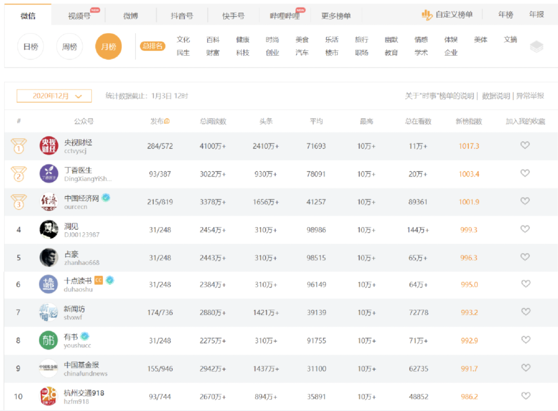Open the 抖音号 ranking tab
This screenshot has height=411, width=558.
click(182, 16)
